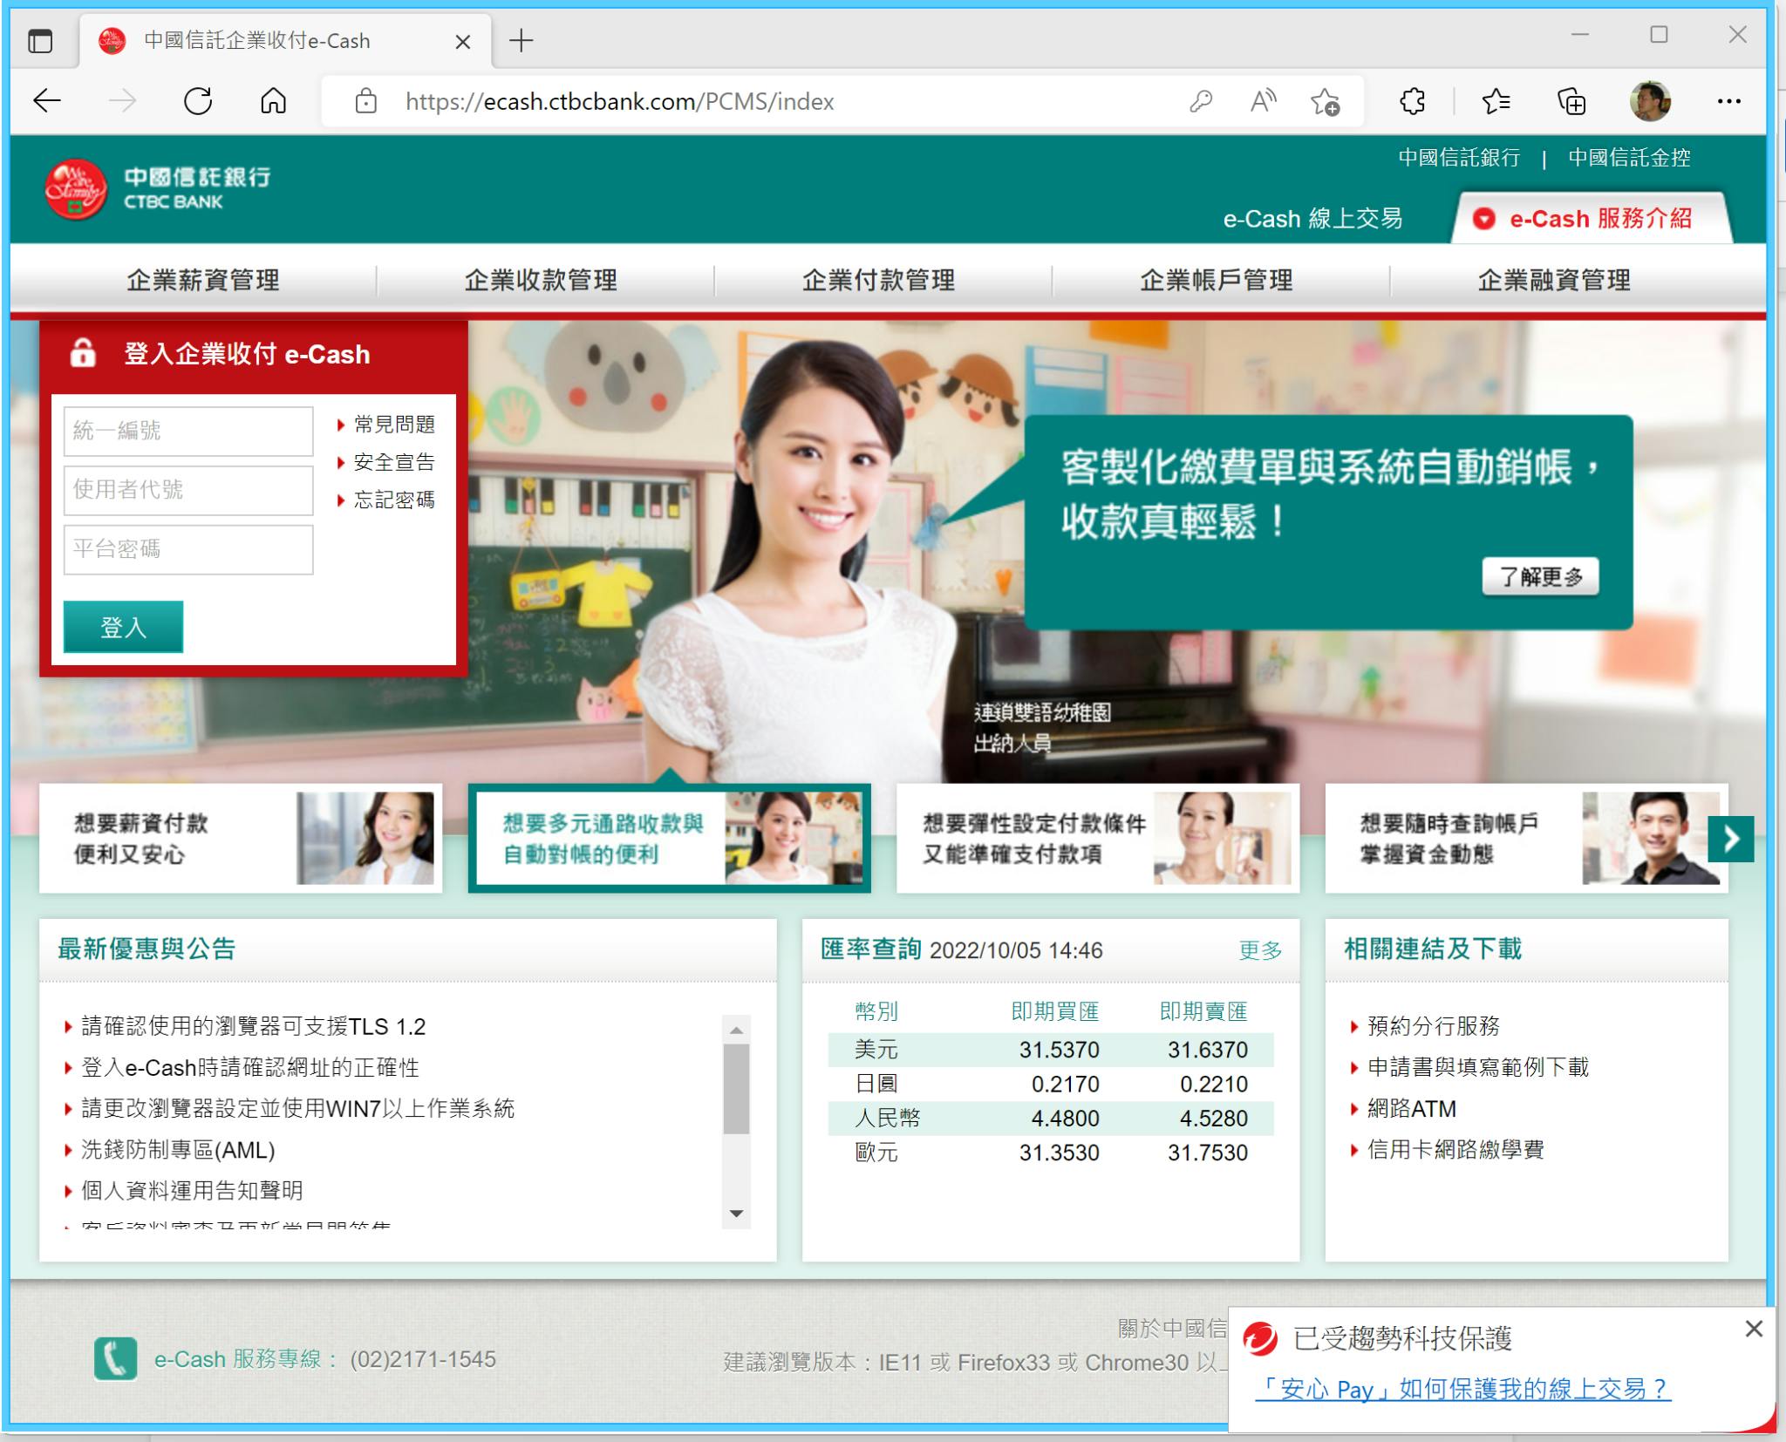Viewport: 1786px width, 1442px height.
Task: Open the browser extensions puzzle icon
Action: (1412, 101)
